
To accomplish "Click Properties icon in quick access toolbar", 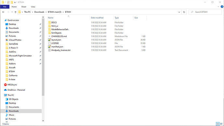I will click(x=8, y=2).
